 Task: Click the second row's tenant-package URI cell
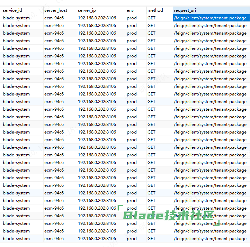pos(210,26)
